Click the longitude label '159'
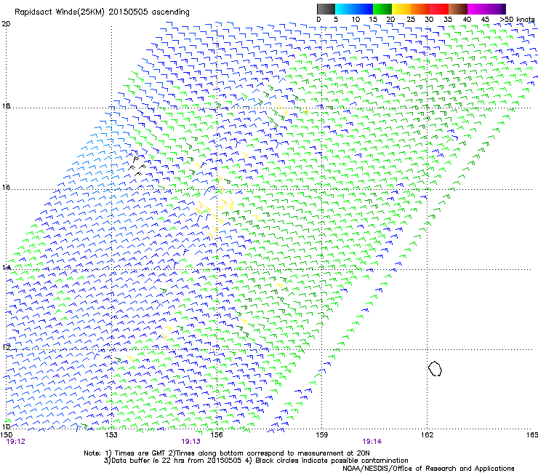The height and width of the screenshot is (473, 538). pos(322,435)
